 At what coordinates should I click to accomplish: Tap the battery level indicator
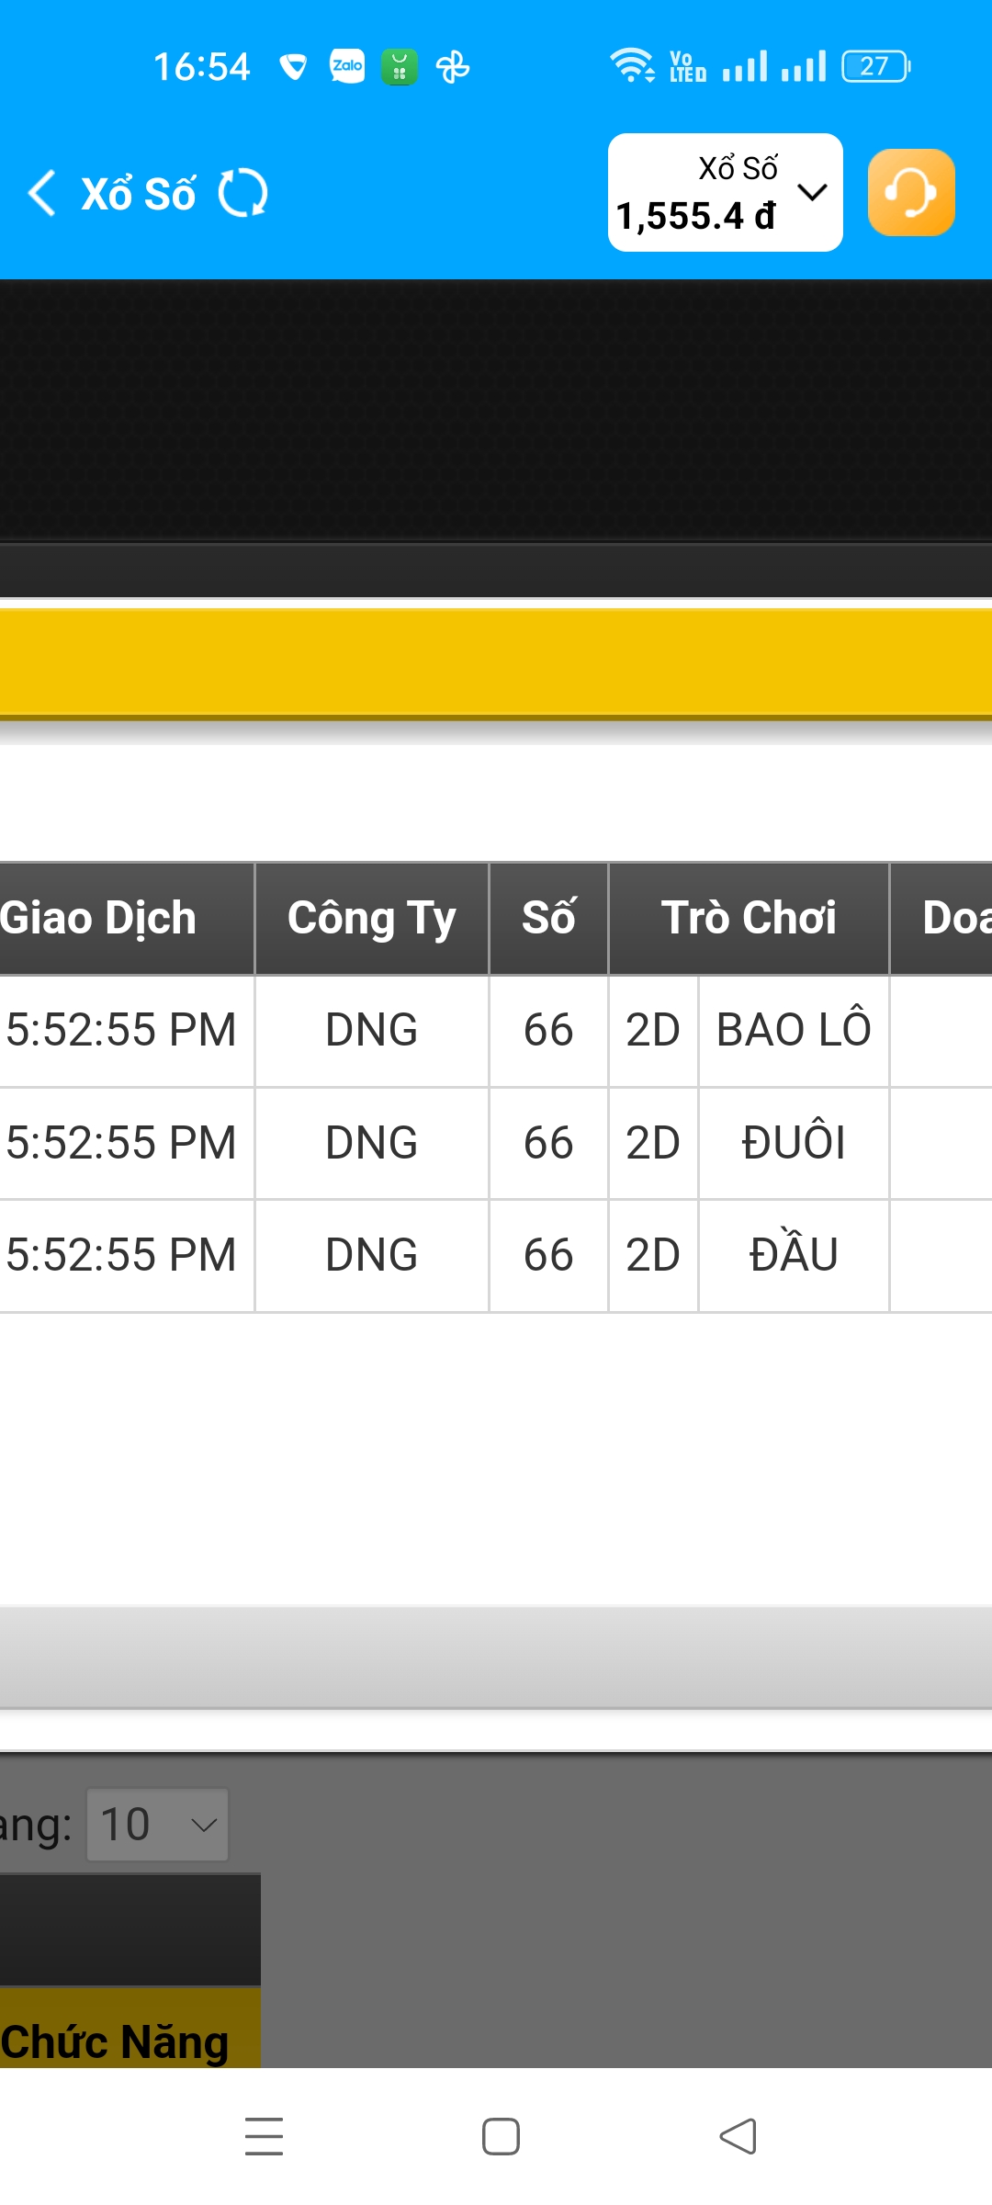(x=875, y=66)
